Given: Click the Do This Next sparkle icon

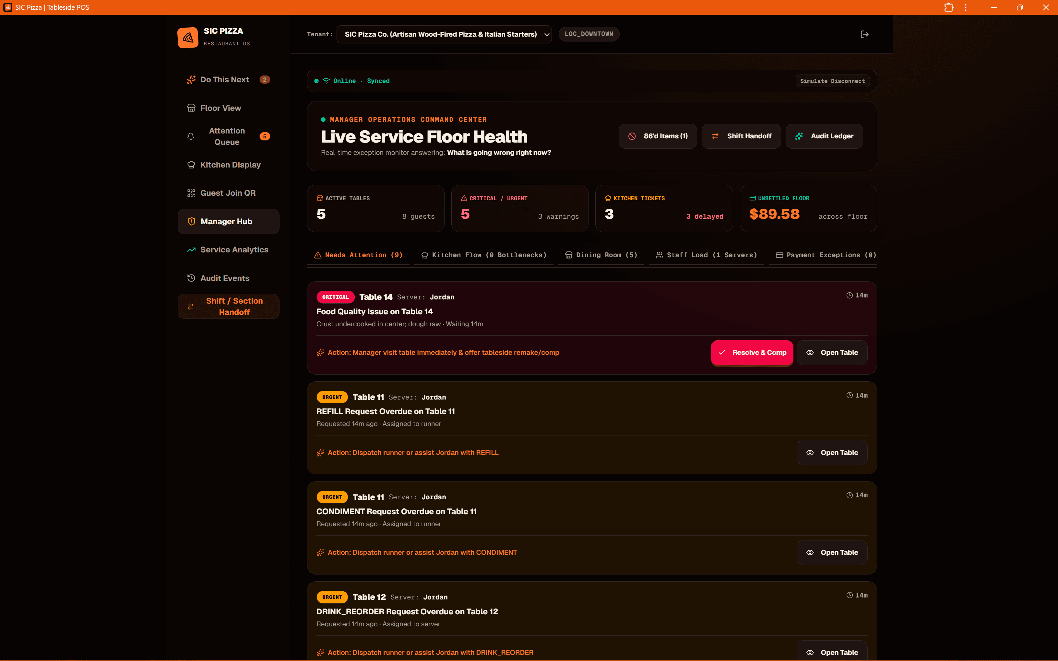Looking at the screenshot, I should [191, 80].
